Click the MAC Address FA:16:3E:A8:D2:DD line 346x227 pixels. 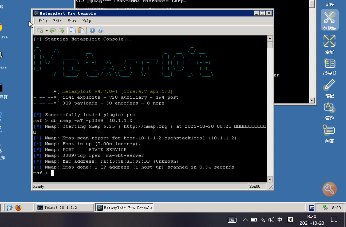tap(106, 161)
